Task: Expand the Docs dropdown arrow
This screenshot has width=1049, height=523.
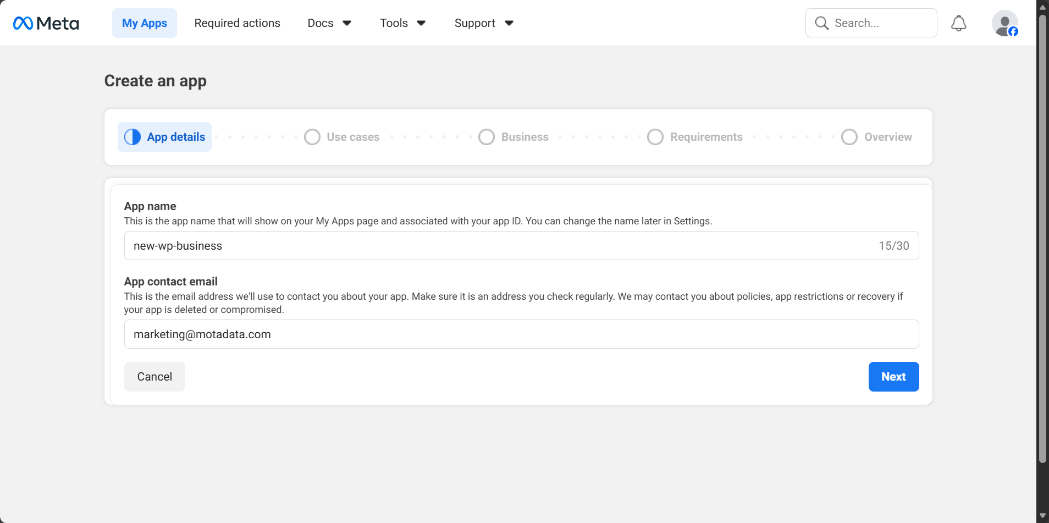Action: click(347, 23)
